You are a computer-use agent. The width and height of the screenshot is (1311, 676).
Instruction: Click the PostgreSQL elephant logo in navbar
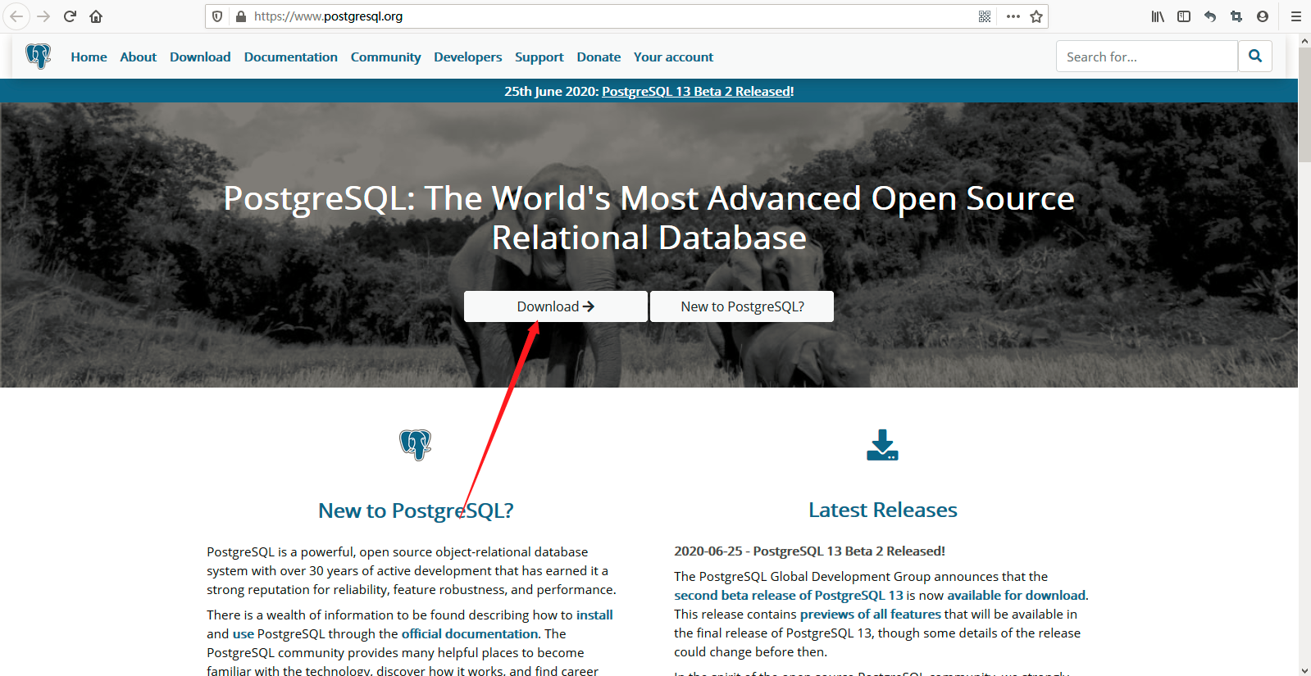[x=39, y=56]
